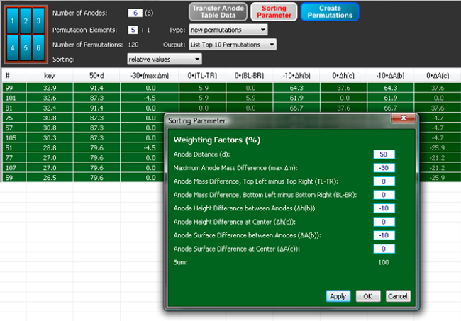Click the Sorting Parameter dialog title bar
461x321 pixels.
pos(278,120)
